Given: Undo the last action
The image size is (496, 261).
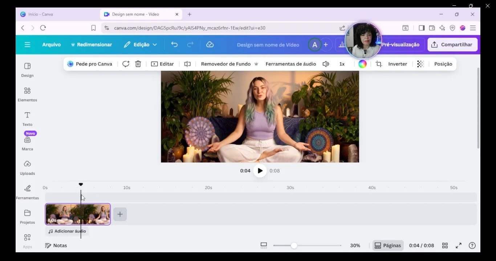Looking at the screenshot, I should coord(174,45).
